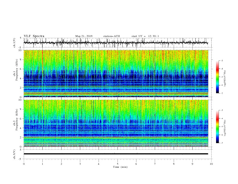Click the ch.1 spectrogram color bar
Screen dimensions: 238x184
click(x=217, y=77)
